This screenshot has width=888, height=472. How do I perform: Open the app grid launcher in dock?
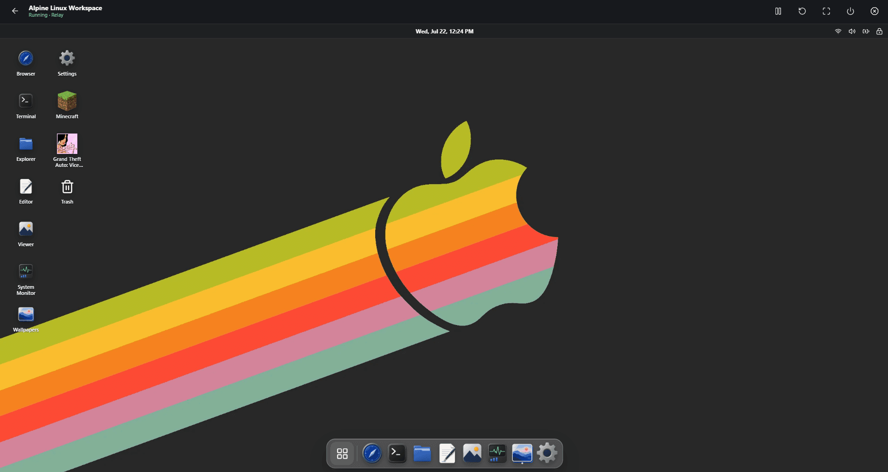coord(342,453)
